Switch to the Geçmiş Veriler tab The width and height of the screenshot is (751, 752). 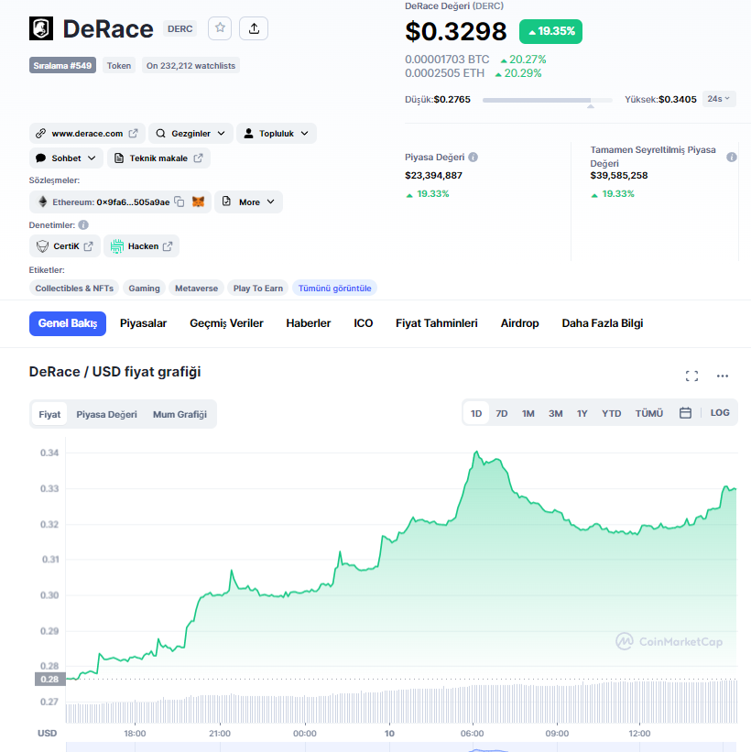click(226, 323)
